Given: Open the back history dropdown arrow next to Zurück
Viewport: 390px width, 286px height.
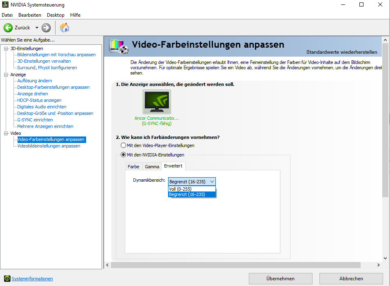Looking at the screenshot, I should pyautogui.click(x=37, y=28).
